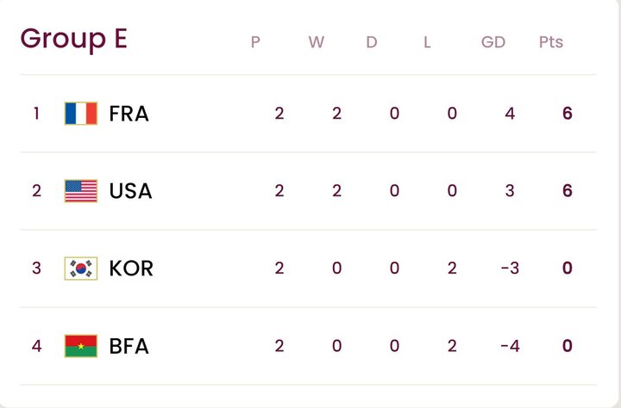
Task: Click the rank number 1 for France
Action: (x=36, y=114)
